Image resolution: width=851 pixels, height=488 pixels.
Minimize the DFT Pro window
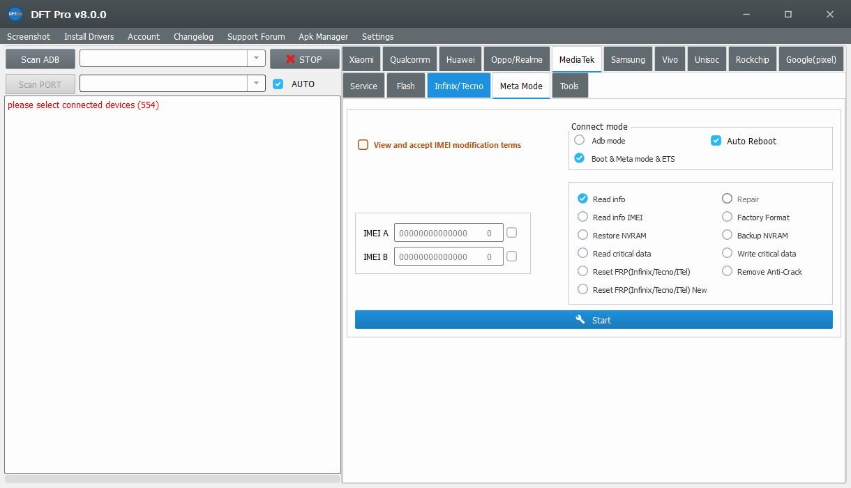pos(746,14)
